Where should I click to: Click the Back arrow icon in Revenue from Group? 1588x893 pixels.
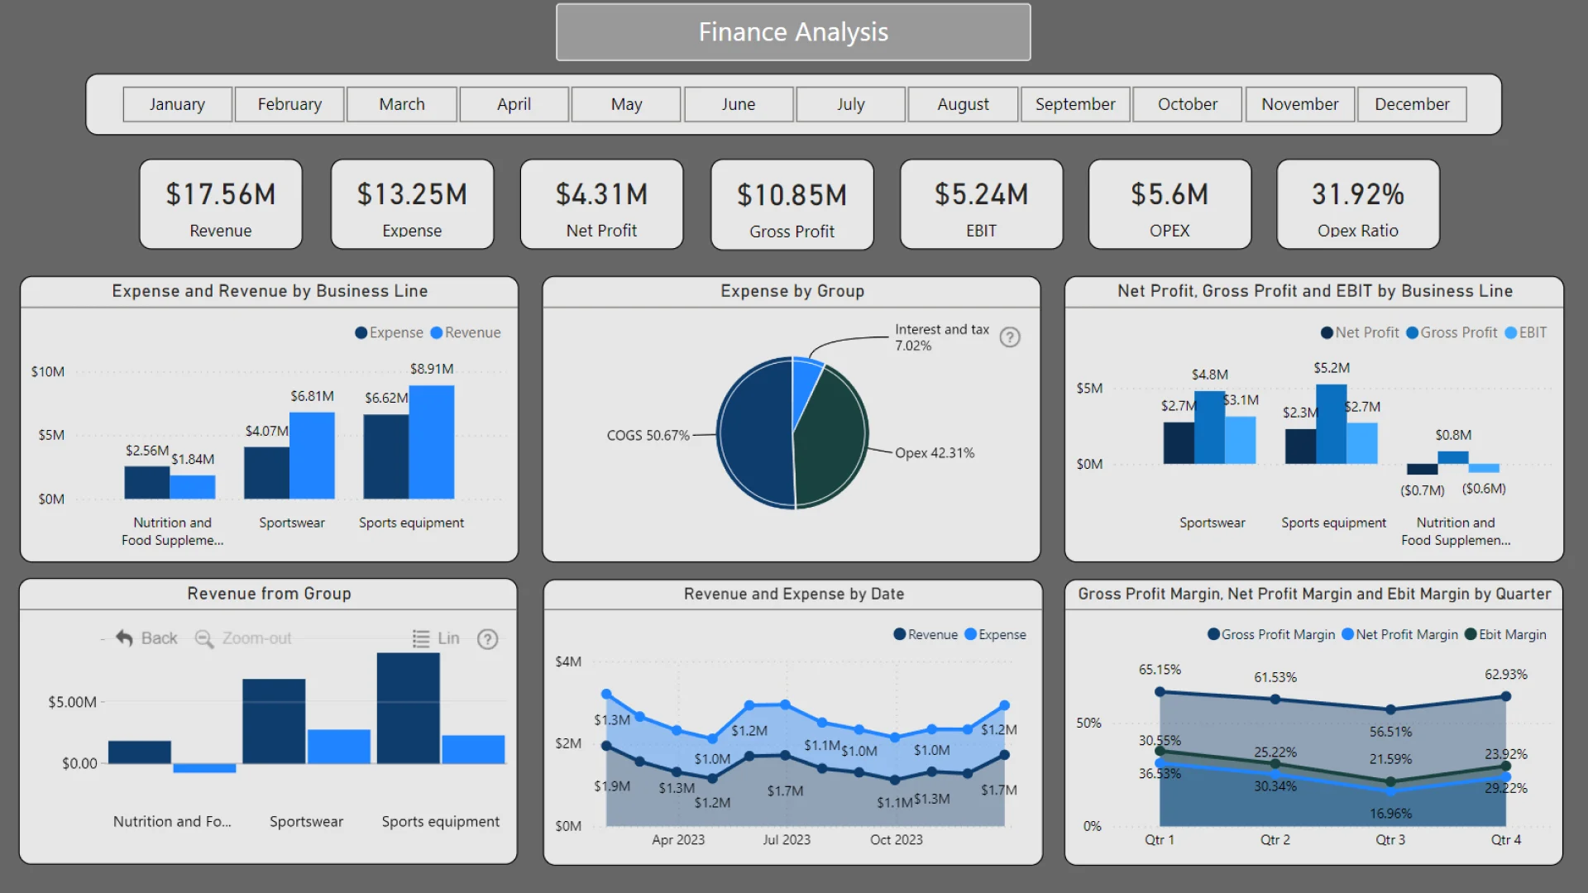click(x=124, y=638)
